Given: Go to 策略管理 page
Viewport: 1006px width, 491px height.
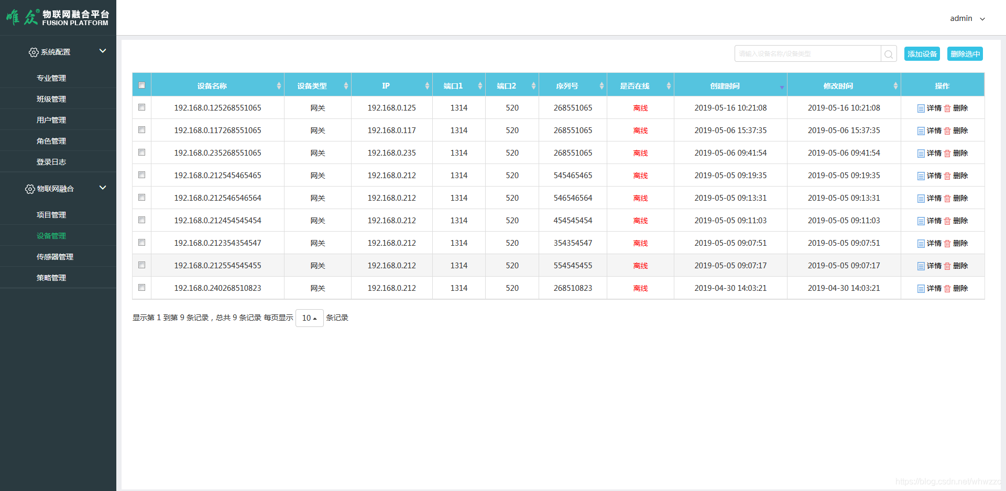Looking at the screenshot, I should [51, 278].
